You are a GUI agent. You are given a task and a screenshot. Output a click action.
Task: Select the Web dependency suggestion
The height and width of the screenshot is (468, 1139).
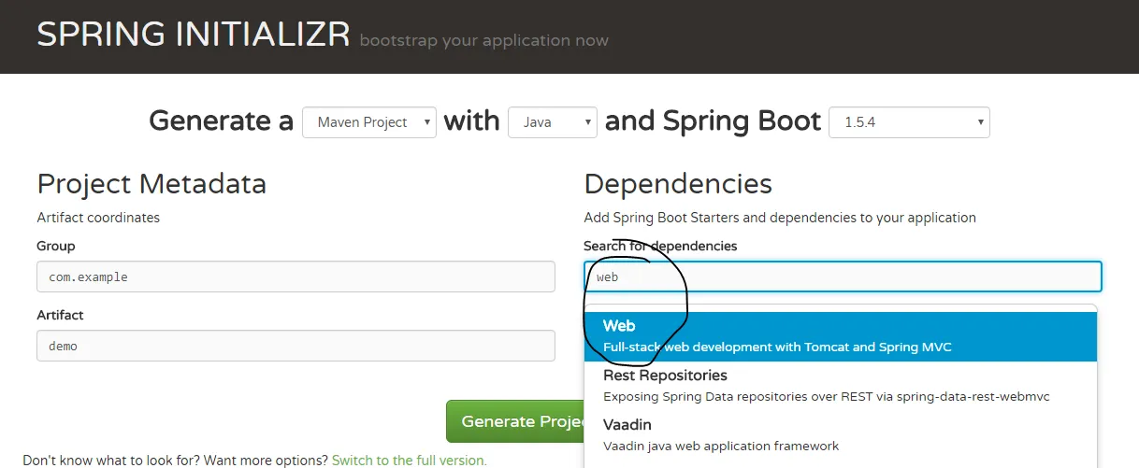(841, 336)
